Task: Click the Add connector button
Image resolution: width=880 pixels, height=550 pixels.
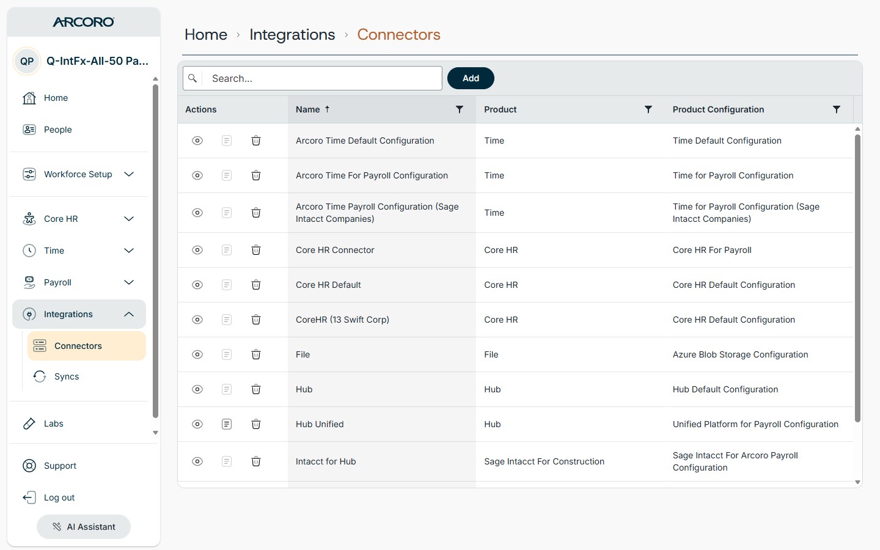Action: click(471, 78)
